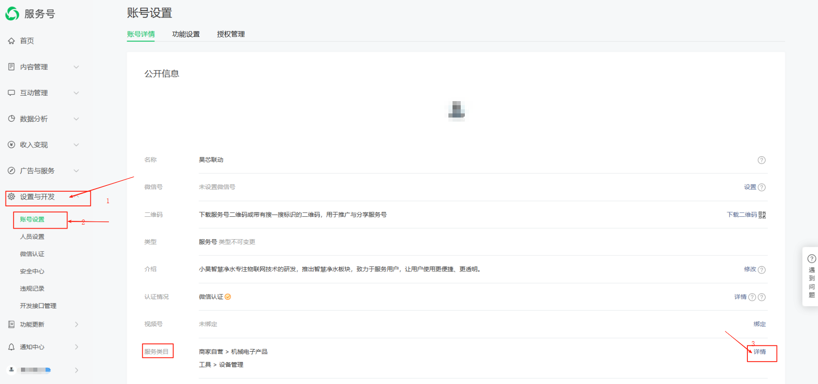Select 违规记录 in sidebar submenu
The image size is (818, 384).
point(32,288)
